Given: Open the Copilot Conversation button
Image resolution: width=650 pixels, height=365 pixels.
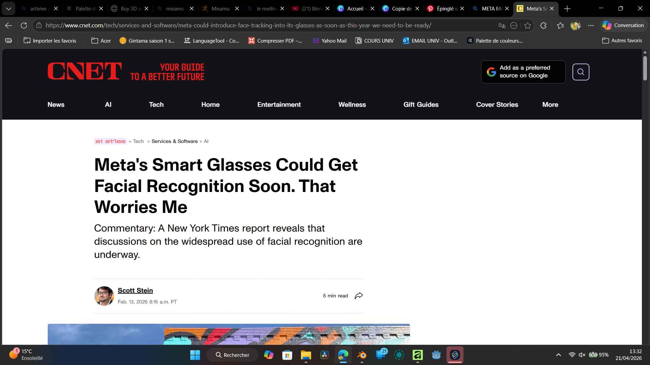Looking at the screenshot, I should coord(623,25).
